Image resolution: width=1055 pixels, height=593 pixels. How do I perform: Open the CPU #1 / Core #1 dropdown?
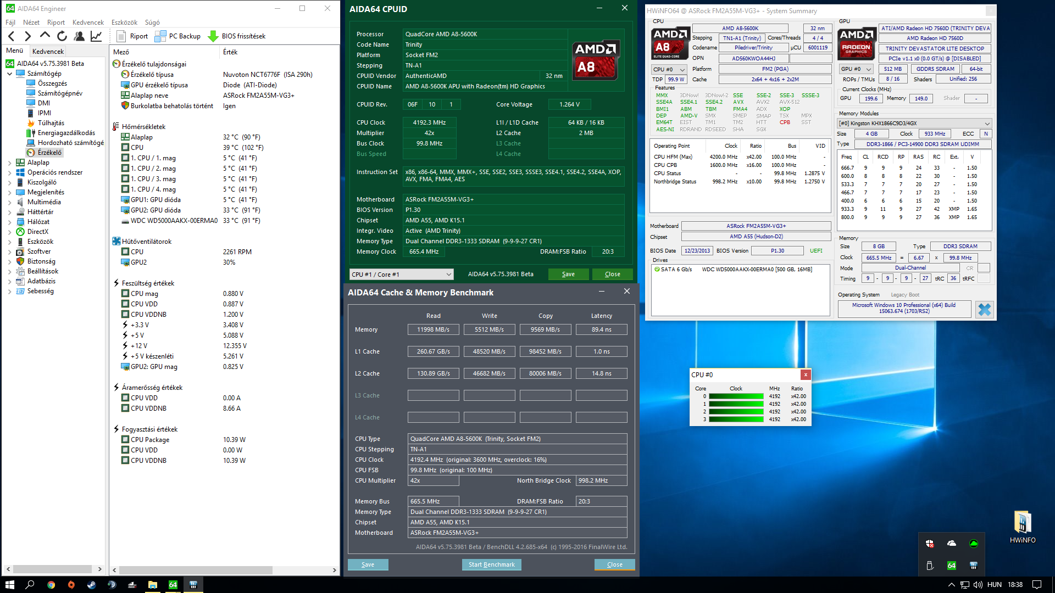(x=402, y=274)
